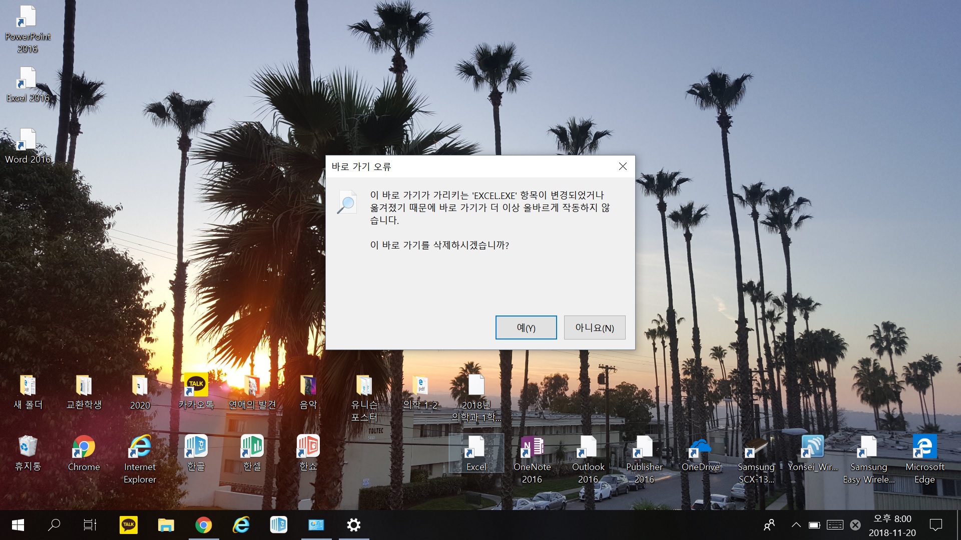Image resolution: width=961 pixels, height=540 pixels.
Task: Open the clock showing 오후 8:00
Action: 892,525
